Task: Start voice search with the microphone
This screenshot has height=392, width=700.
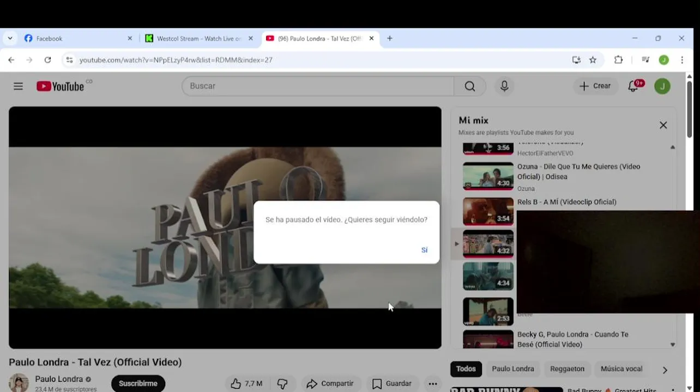Action: point(504,86)
